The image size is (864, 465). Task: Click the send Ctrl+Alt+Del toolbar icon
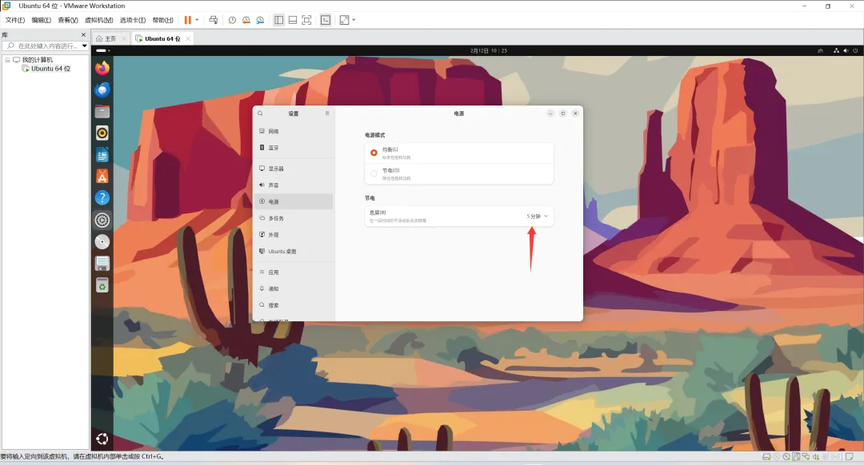(x=214, y=20)
